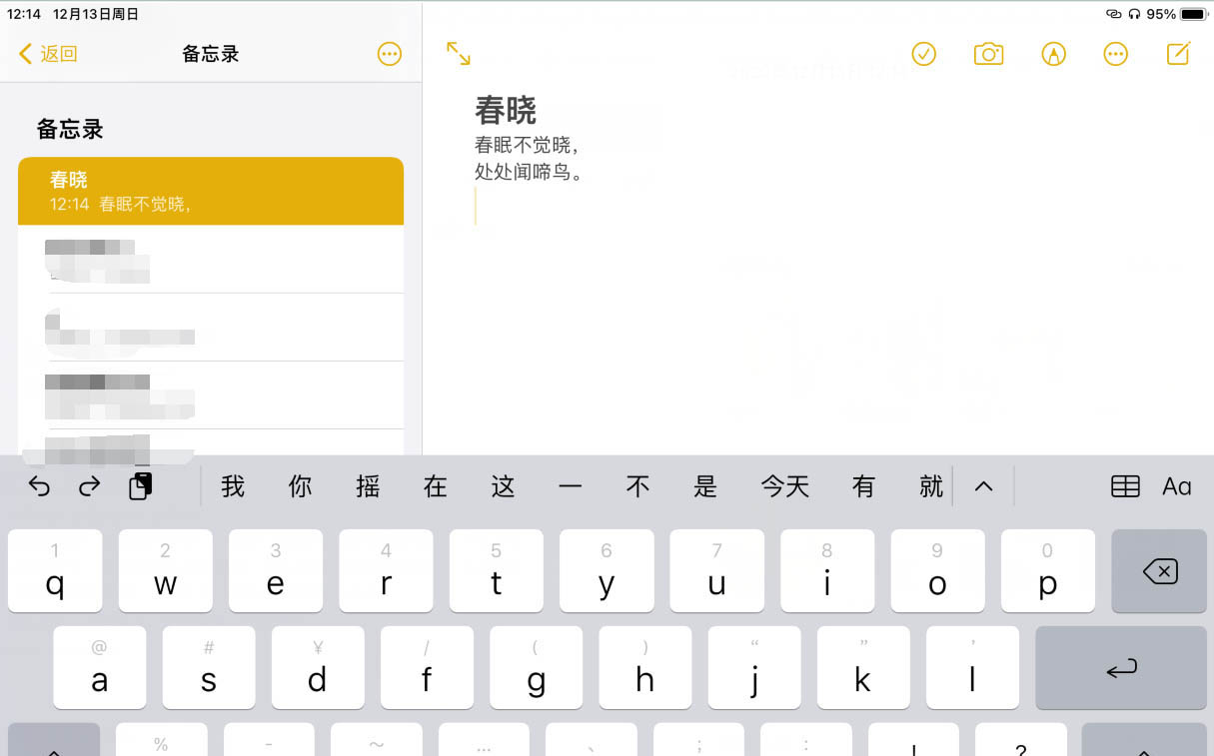Choose candidate word 这
This screenshot has width=1214, height=756.
pos(504,486)
